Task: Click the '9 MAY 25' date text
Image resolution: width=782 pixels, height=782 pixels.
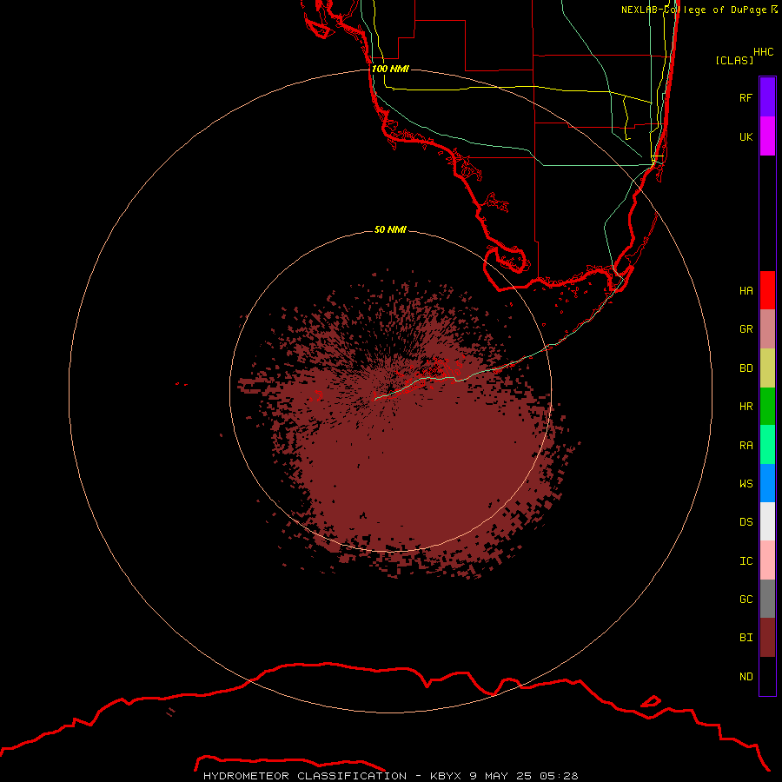Action: pyautogui.click(x=502, y=776)
